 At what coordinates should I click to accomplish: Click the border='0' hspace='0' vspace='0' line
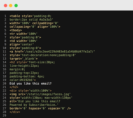point(40,108)
